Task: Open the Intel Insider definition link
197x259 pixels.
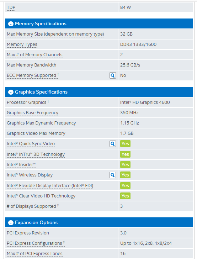Action: (21, 165)
